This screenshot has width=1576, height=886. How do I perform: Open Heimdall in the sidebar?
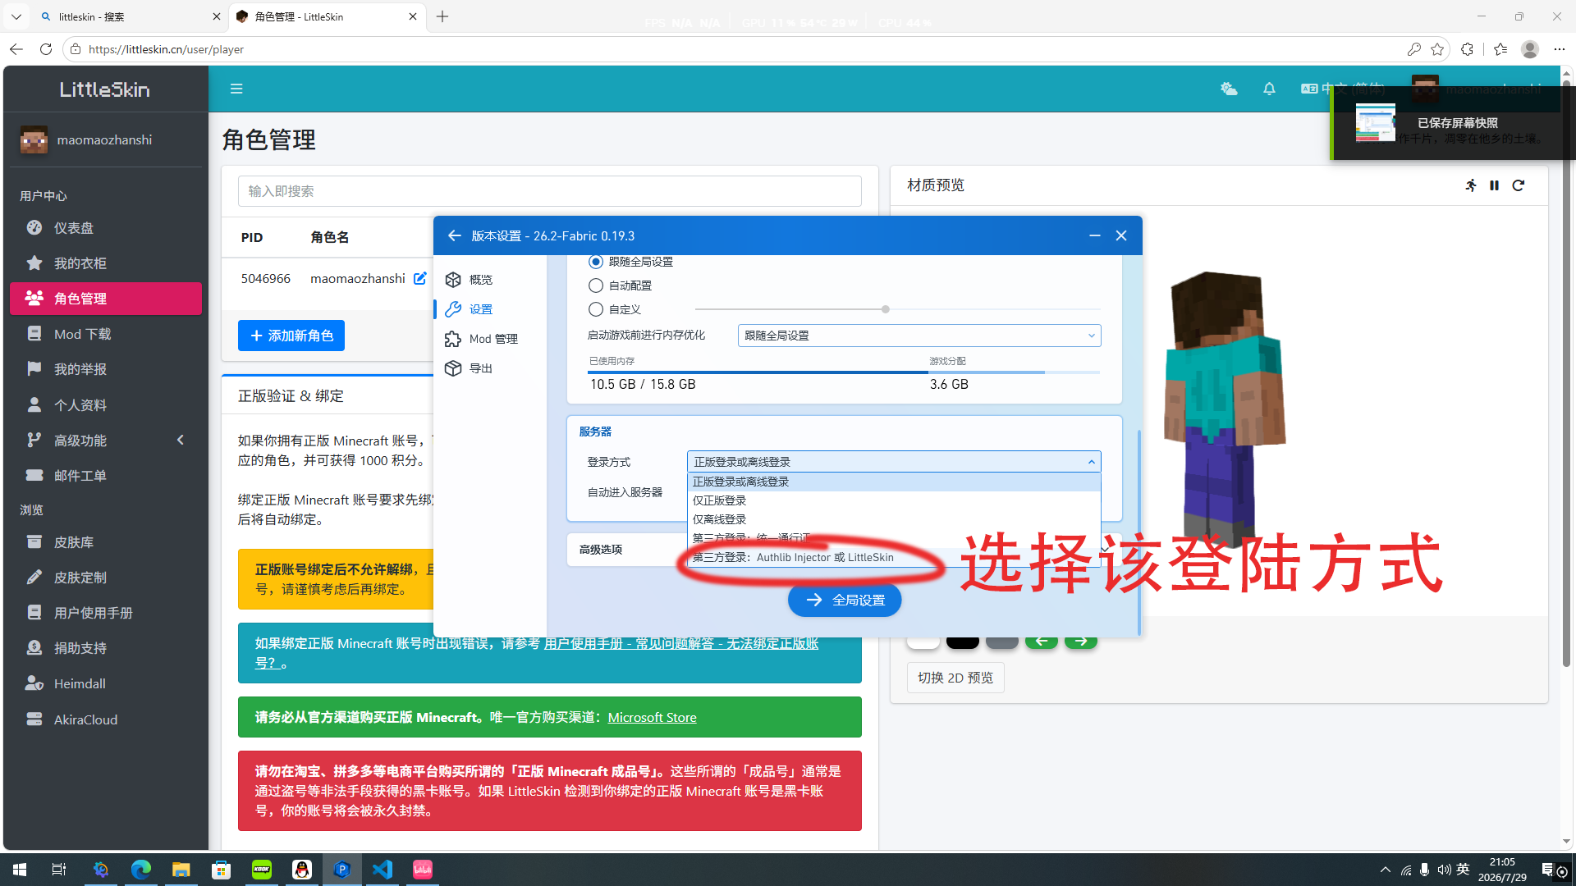point(106,683)
